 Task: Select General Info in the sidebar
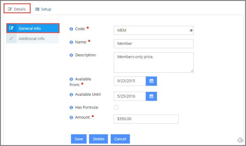coord(33,28)
